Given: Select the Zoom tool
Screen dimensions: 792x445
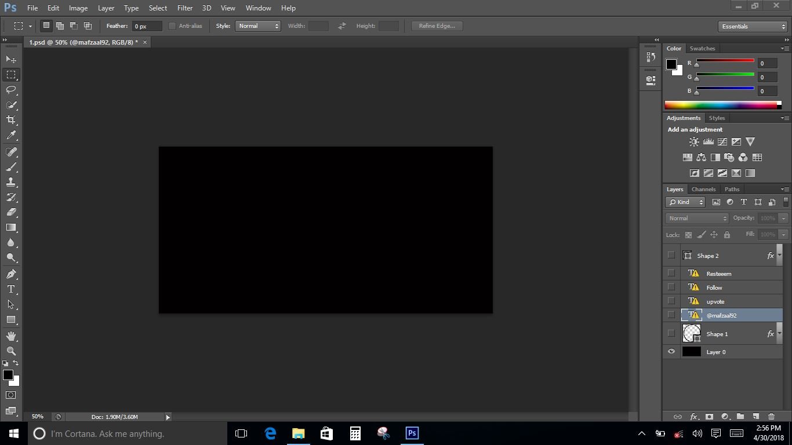Looking at the screenshot, I should click(x=11, y=351).
